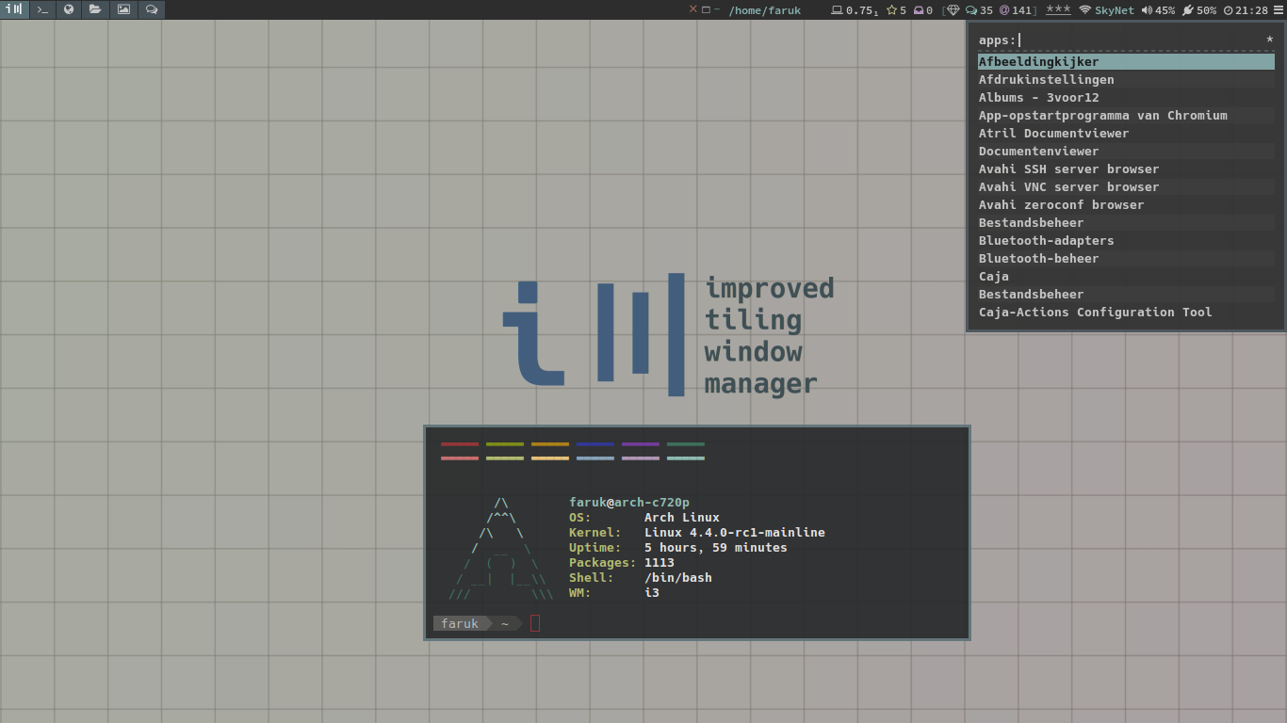Switch to the web browser globe workspace
This screenshot has height=723, width=1287.
69,9
